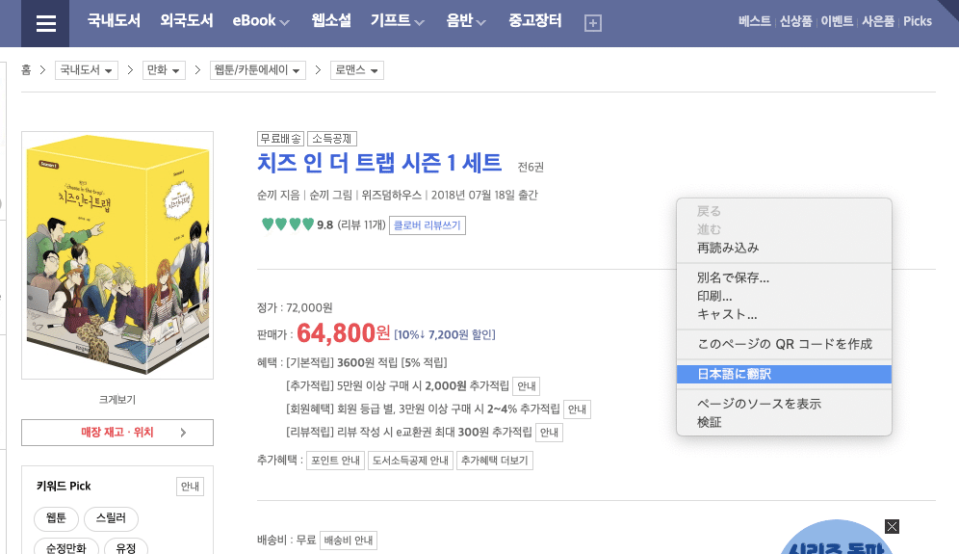Choose 別名で保存... in the context menu

pyautogui.click(x=784, y=277)
